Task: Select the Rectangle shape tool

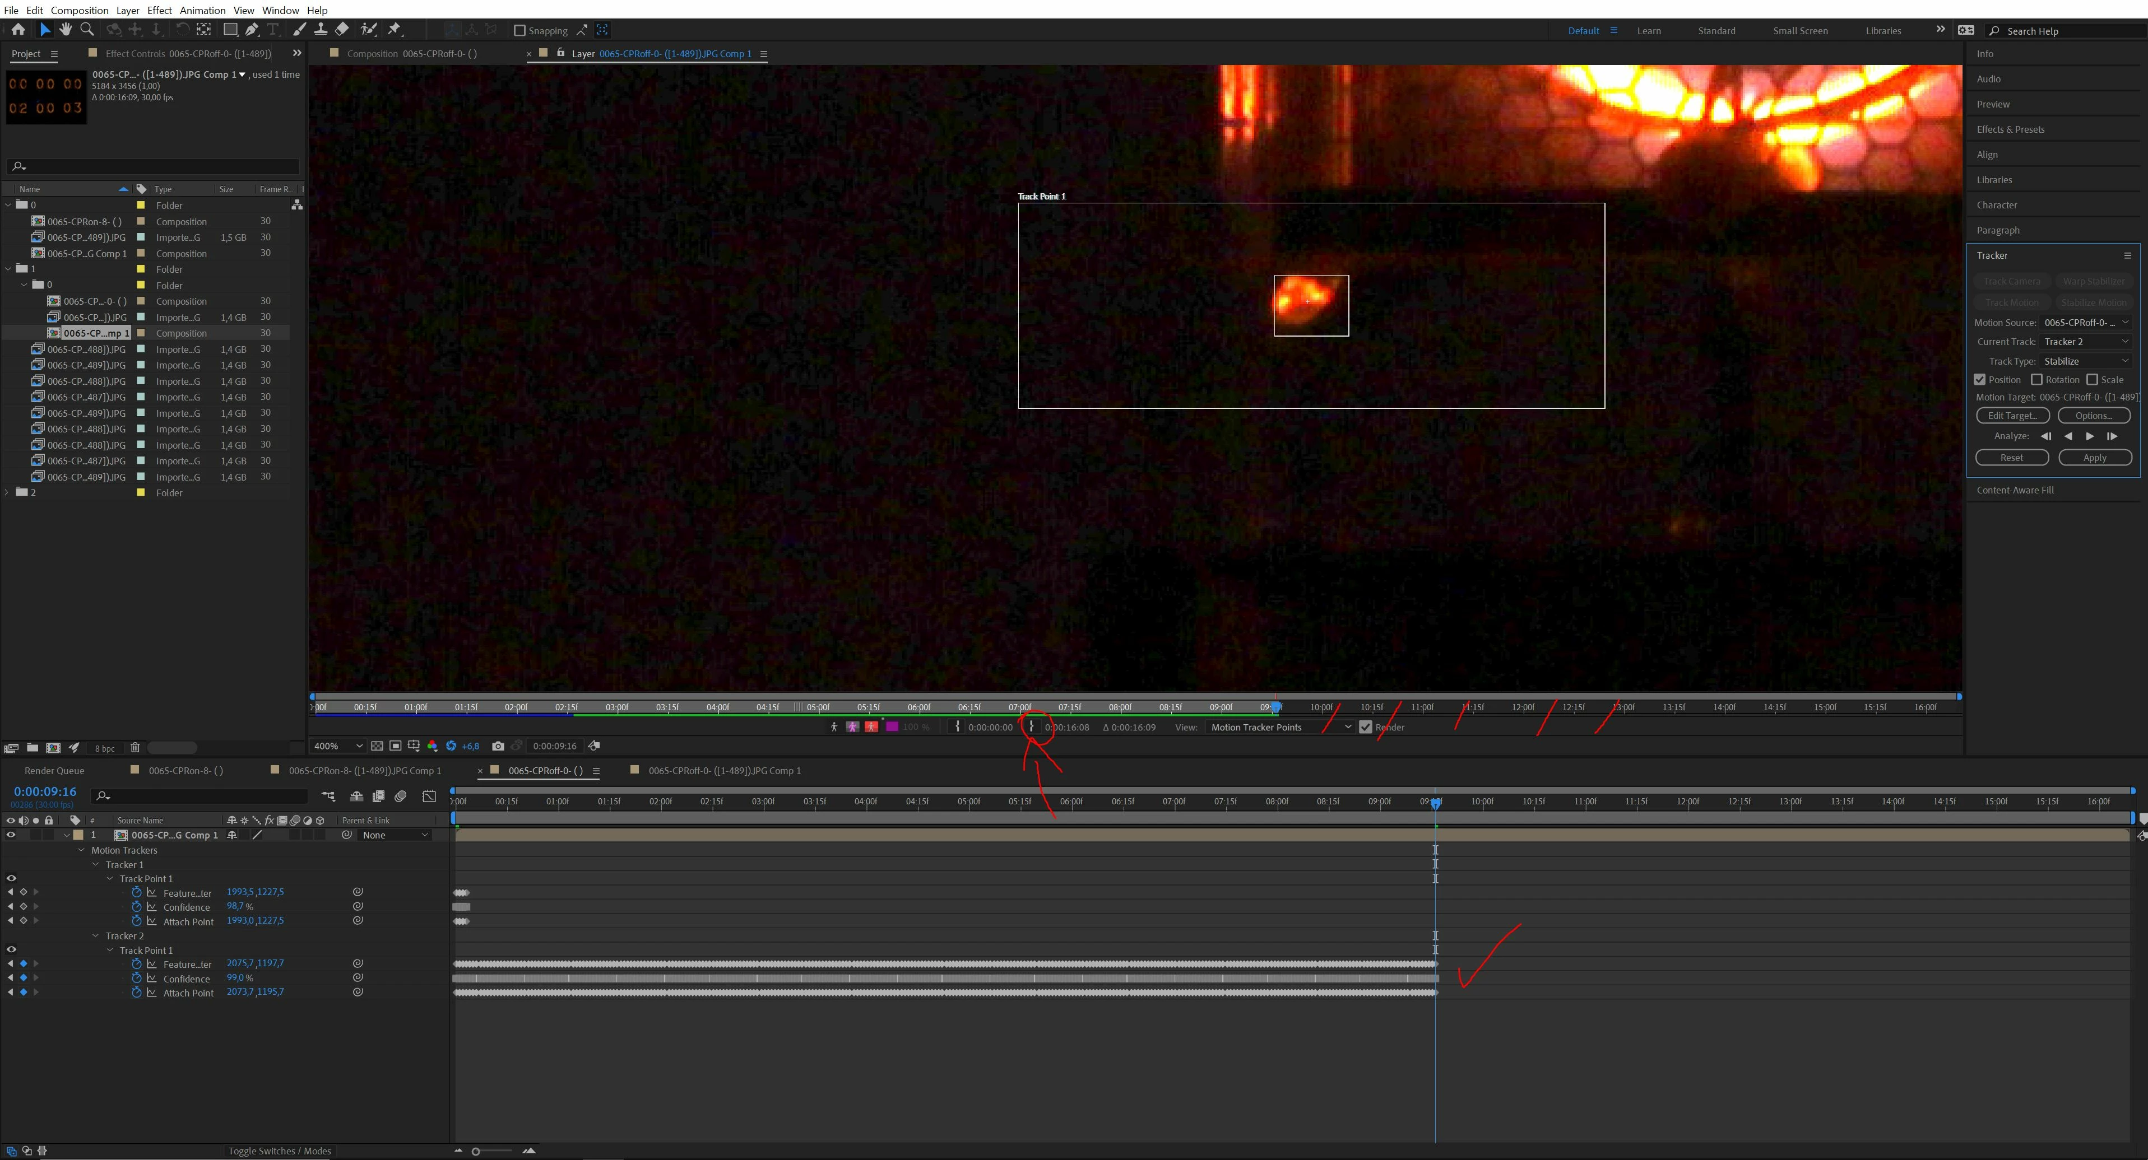Action: [x=229, y=30]
